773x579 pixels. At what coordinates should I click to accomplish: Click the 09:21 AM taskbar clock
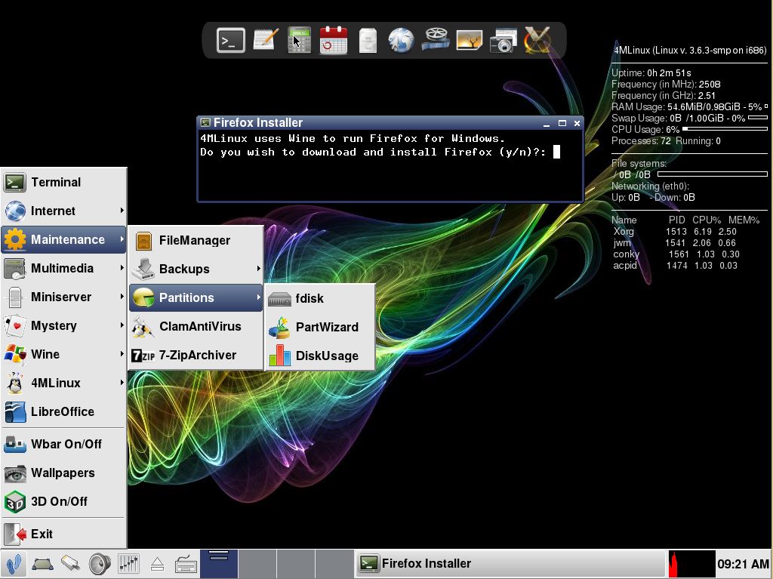pyautogui.click(x=743, y=564)
